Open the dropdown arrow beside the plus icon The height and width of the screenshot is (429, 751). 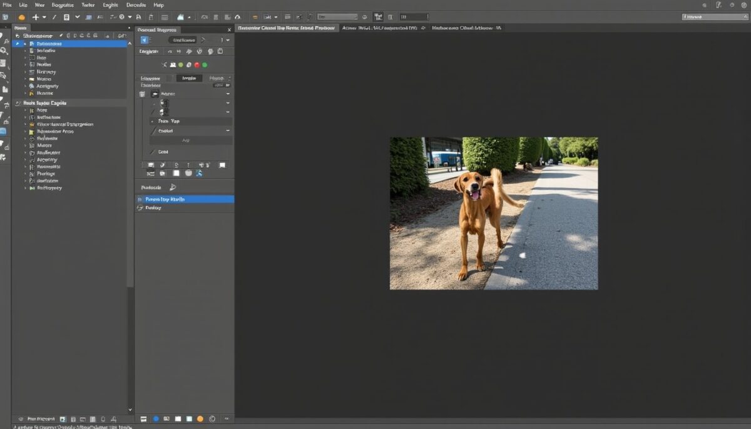pos(44,18)
